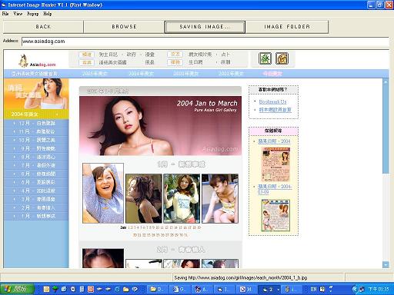The height and width of the screenshot is (295, 394).
Task: Click the red square quick launch icon
Action: (x=91, y=290)
